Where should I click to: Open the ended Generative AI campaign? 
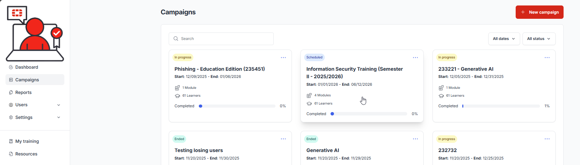tap(323, 150)
